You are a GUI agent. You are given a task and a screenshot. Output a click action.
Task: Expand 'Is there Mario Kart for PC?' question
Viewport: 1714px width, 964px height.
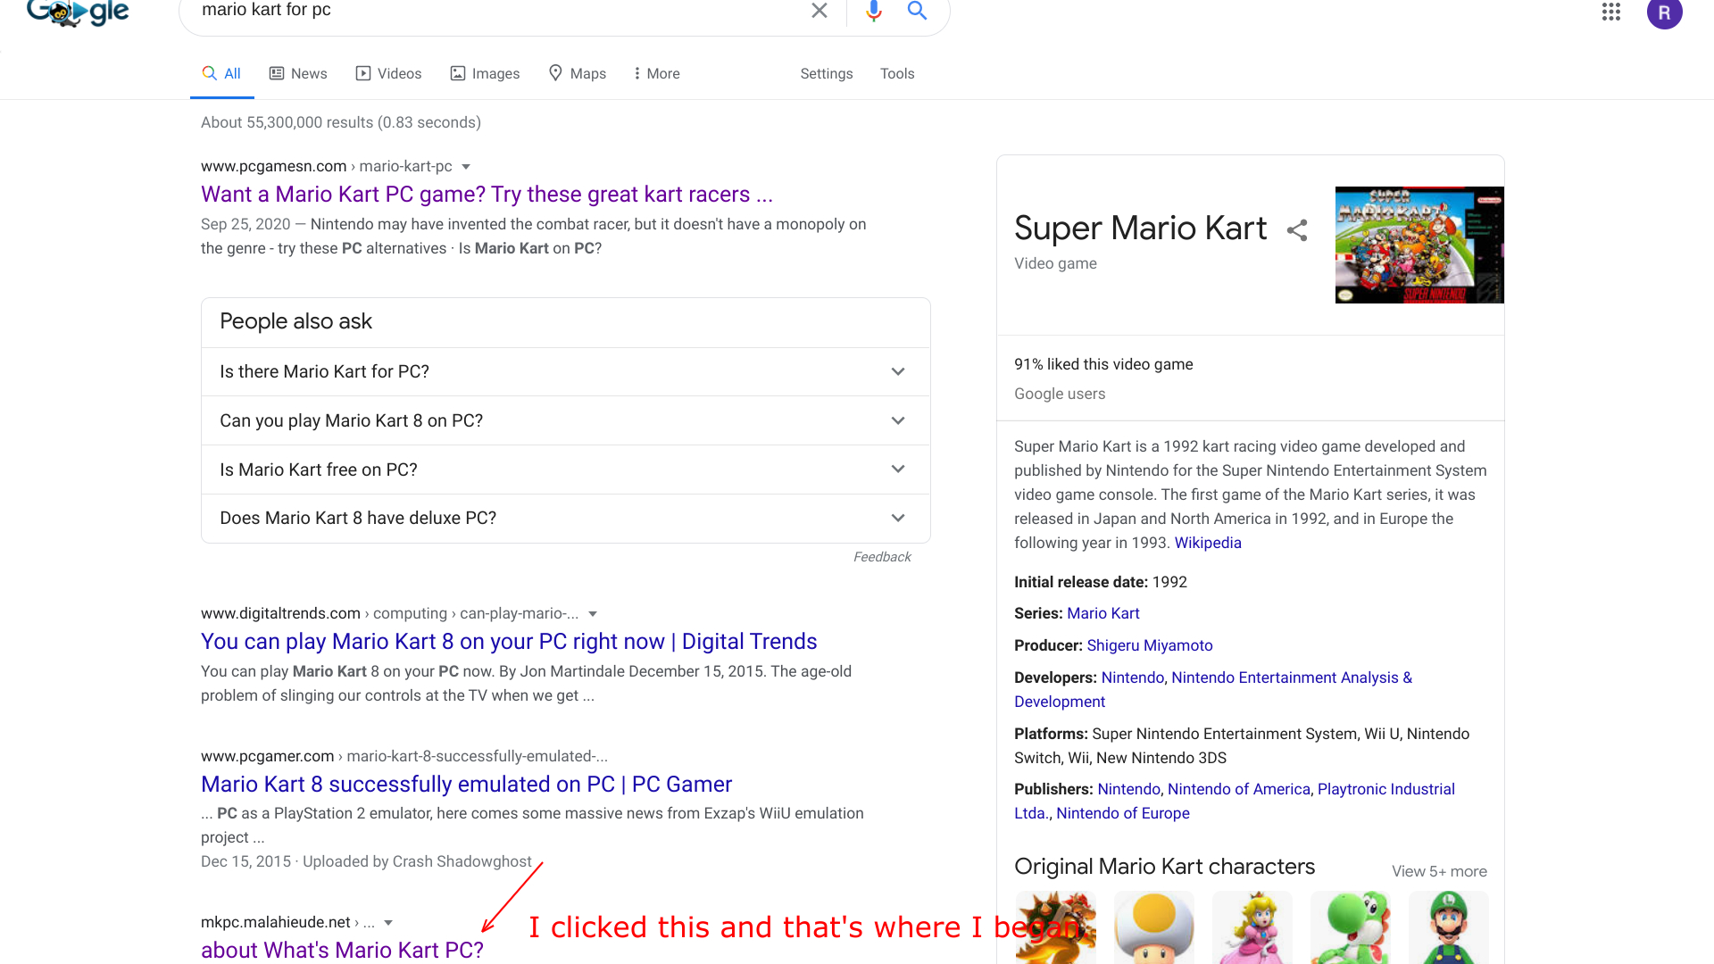(x=566, y=371)
